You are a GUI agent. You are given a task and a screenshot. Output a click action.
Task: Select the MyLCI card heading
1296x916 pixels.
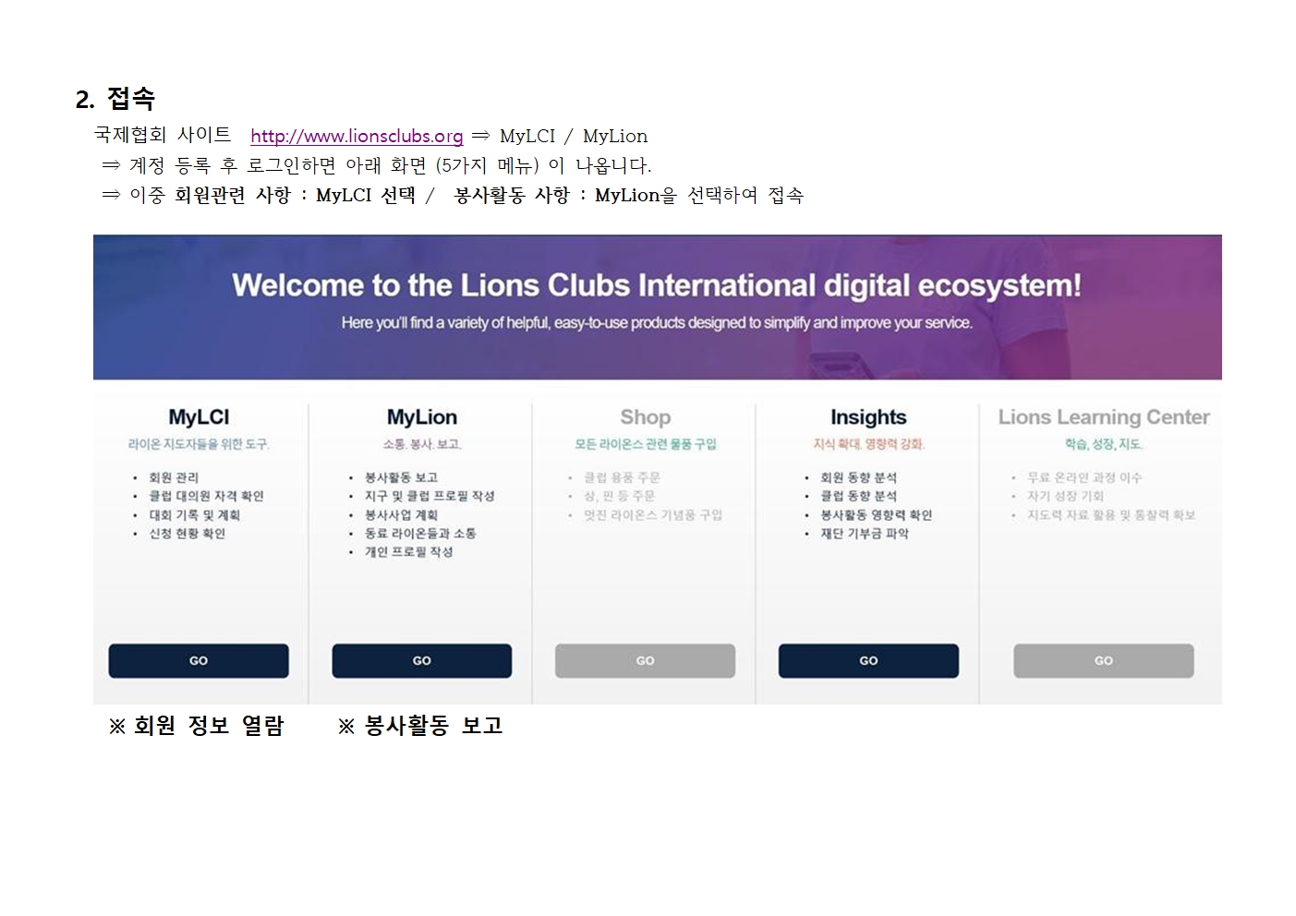(199, 417)
